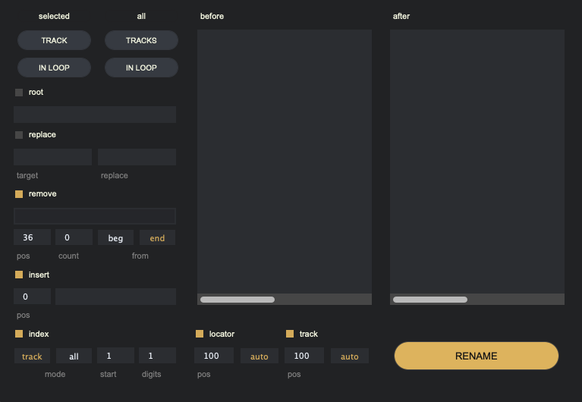Click the root name text field
This screenshot has width=582, height=402.
pos(95,115)
